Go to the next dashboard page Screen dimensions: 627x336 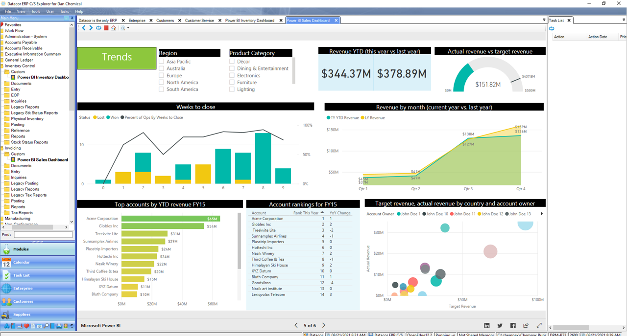(323, 325)
